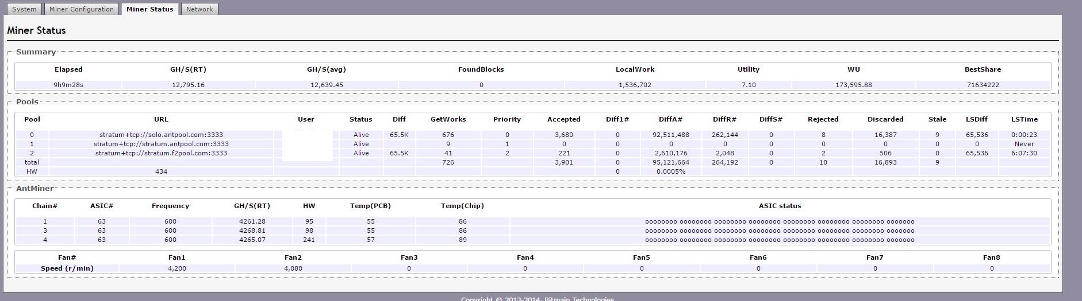Click Accepted value 3,680
The width and height of the screenshot is (1082, 301).
[x=563, y=135]
